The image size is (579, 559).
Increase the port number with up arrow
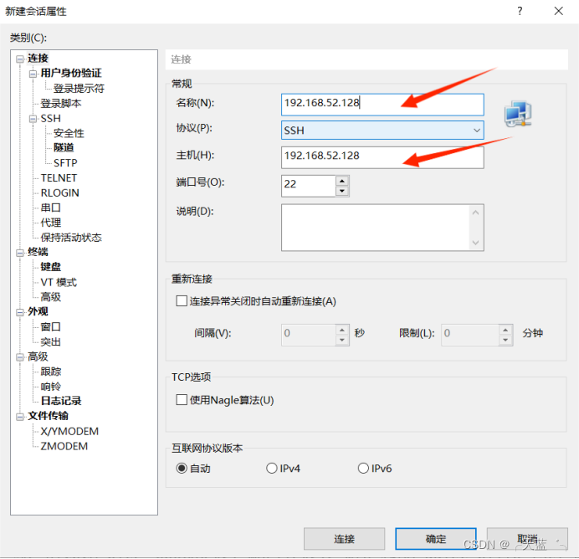click(342, 181)
